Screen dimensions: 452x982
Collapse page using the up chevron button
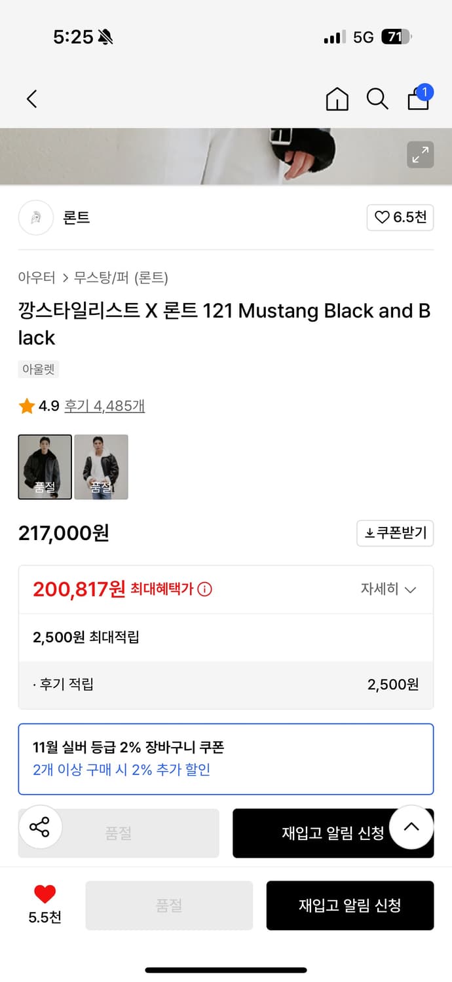click(411, 827)
